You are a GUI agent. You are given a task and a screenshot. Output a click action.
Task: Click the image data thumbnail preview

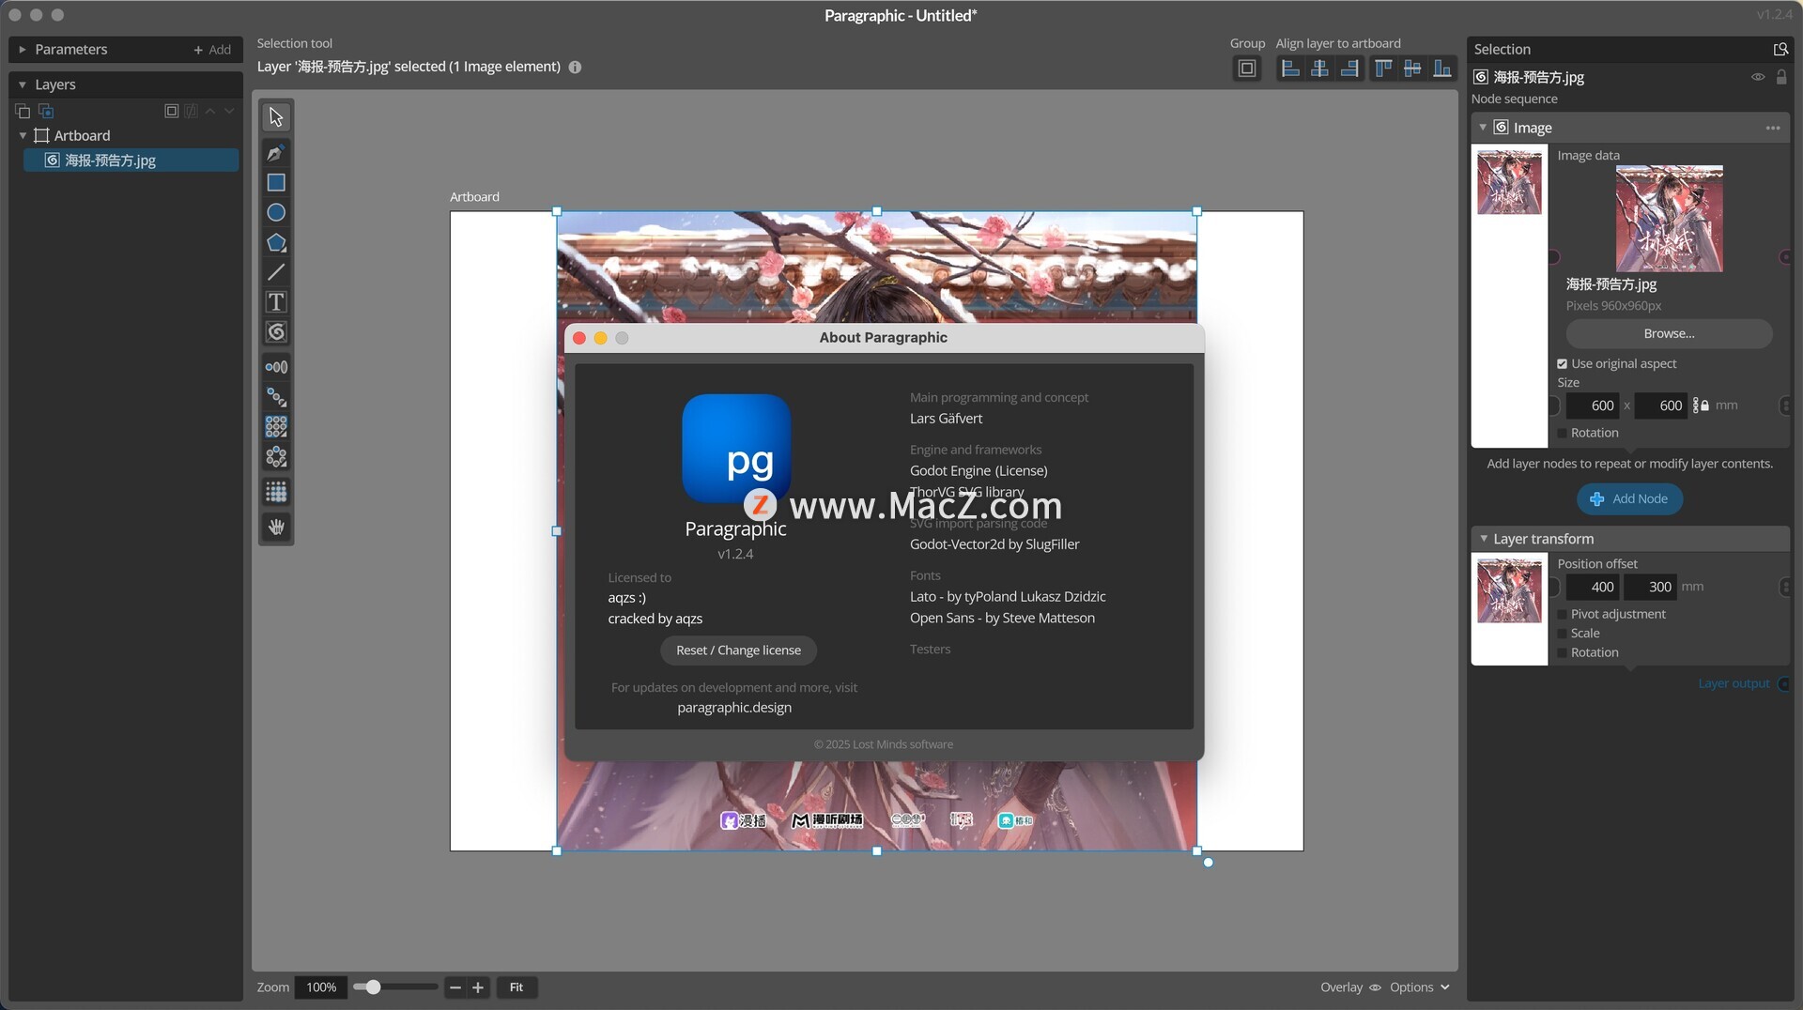[1669, 219]
